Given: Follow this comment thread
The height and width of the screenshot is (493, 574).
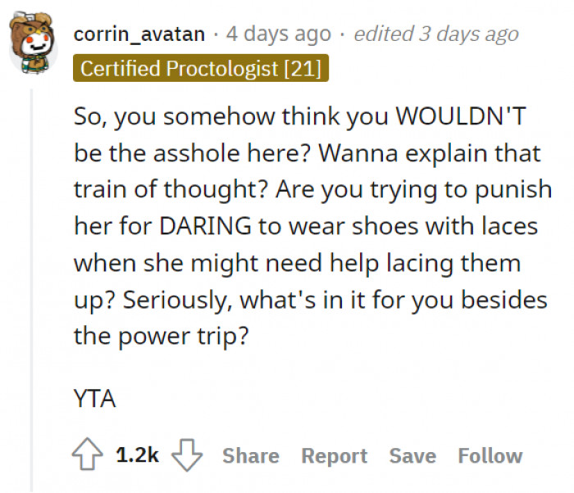Looking at the screenshot, I should tap(490, 455).
